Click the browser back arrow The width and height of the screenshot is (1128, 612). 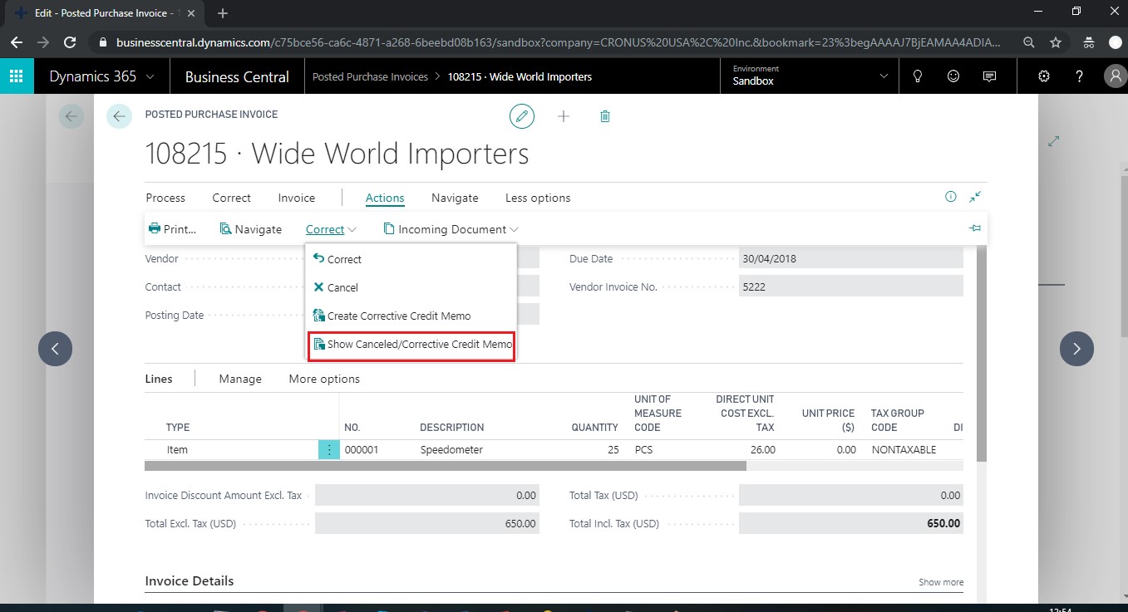point(17,42)
